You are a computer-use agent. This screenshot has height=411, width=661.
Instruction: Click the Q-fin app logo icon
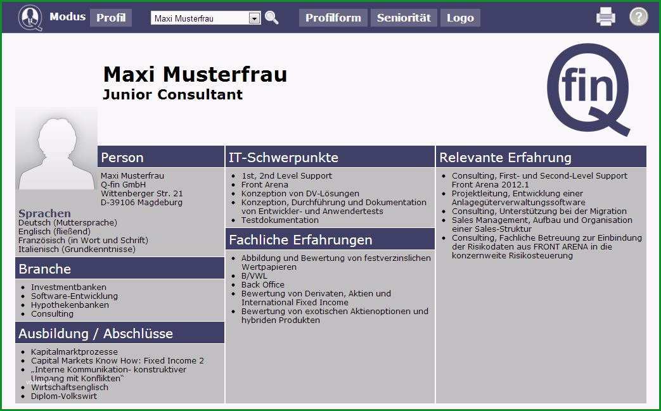pyautogui.click(x=30, y=18)
